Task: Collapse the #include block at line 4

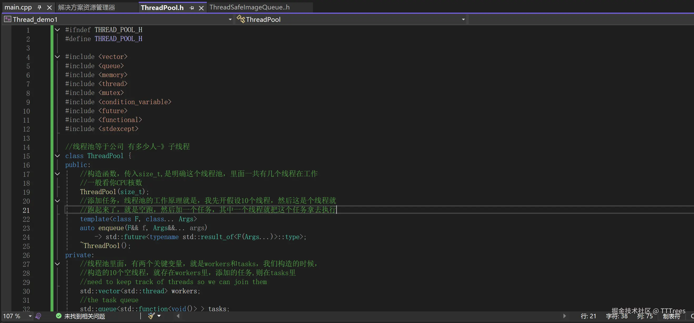Action: [57, 57]
